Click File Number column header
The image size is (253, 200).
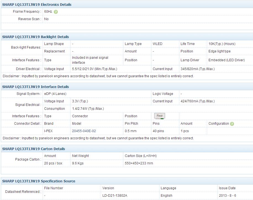click(54, 188)
